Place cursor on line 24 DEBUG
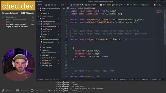 [88, 76]
